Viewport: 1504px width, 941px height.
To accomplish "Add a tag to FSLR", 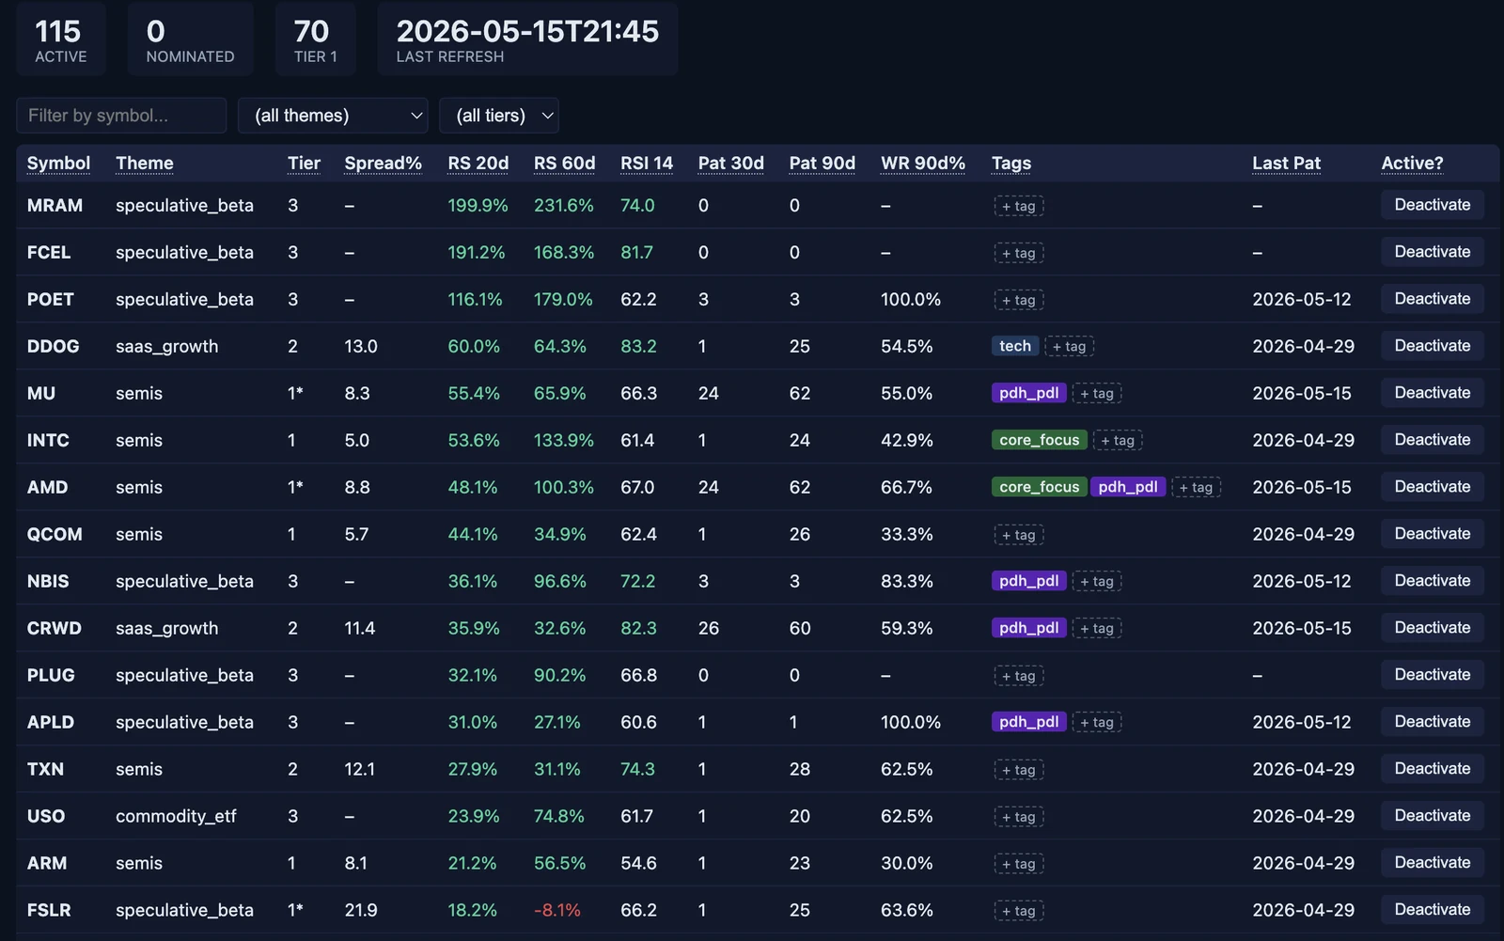I will coord(1019,911).
